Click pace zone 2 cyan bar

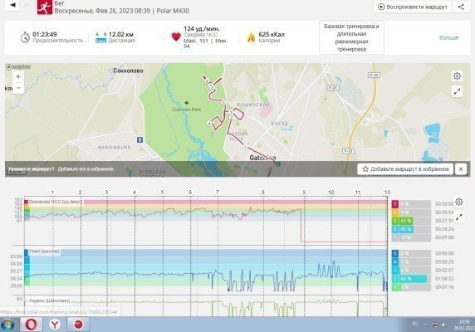click(x=409, y=278)
